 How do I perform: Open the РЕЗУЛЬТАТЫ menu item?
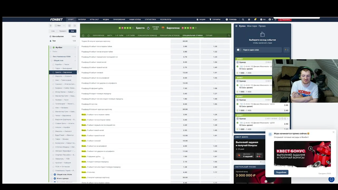(166, 20)
